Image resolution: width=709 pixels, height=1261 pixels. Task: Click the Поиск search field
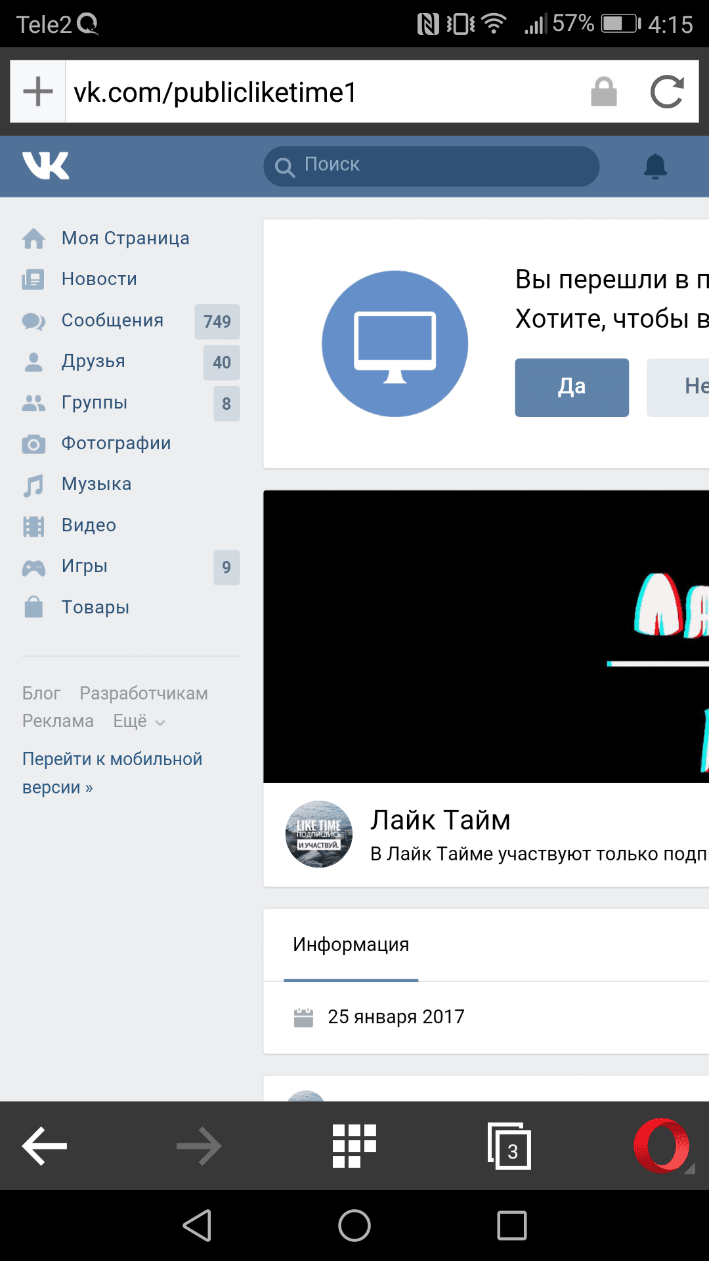tap(431, 166)
